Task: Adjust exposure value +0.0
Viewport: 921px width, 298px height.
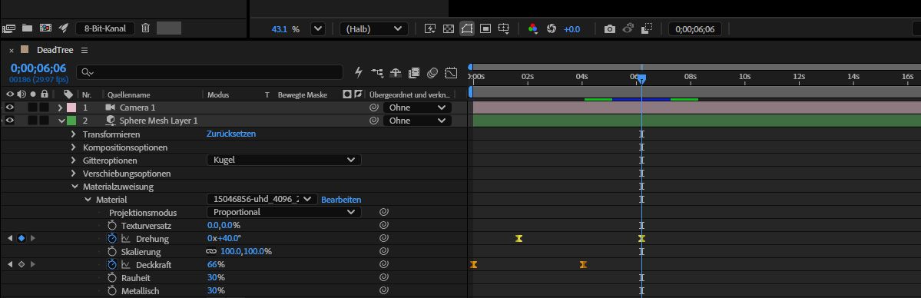Action: point(571,28)
